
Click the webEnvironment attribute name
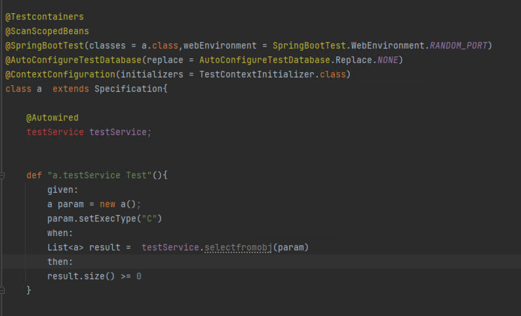point(220,45)
